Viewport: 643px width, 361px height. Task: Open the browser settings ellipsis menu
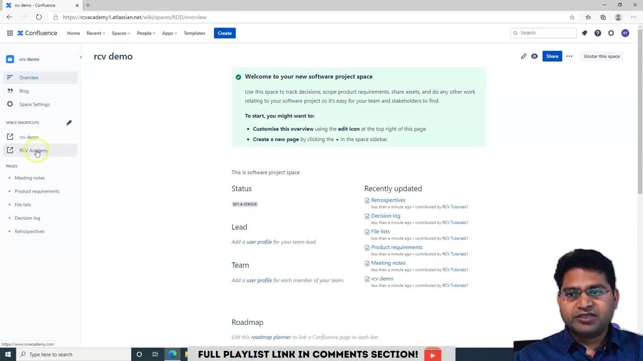(633, 17)
